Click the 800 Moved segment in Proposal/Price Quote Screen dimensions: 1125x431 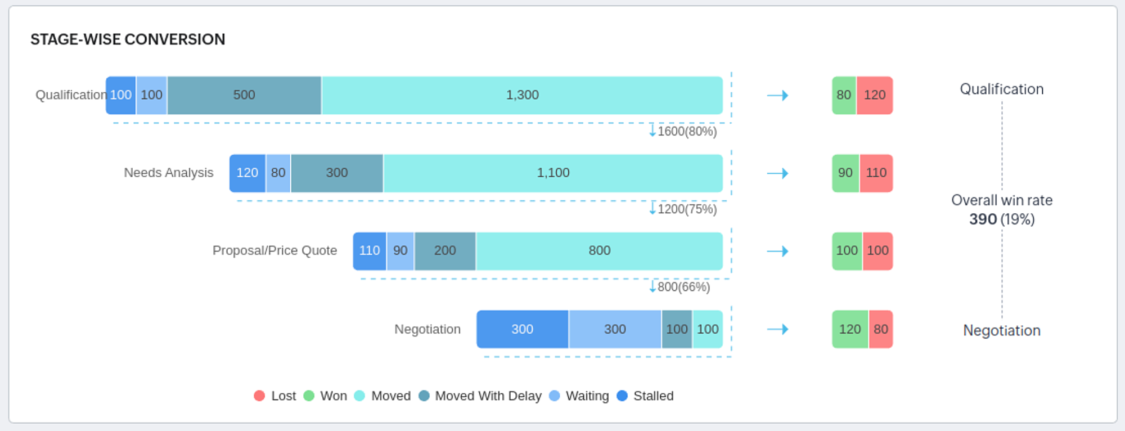pos(599,251)
